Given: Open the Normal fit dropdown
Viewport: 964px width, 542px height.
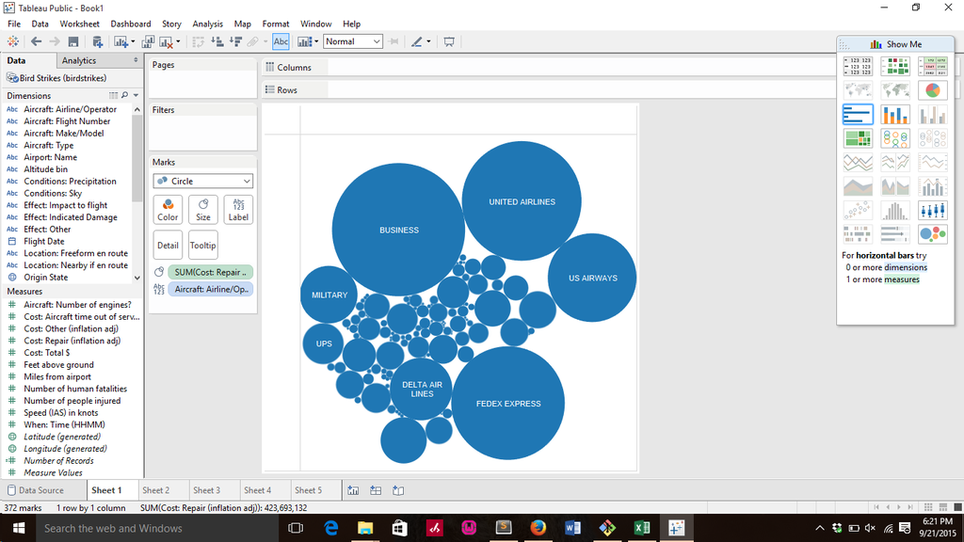Looking at the screenshot, I should pyautogui.click(x=353, y=41).
